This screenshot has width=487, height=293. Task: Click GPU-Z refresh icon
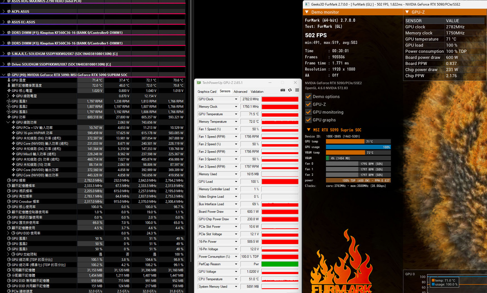[290, 90]
